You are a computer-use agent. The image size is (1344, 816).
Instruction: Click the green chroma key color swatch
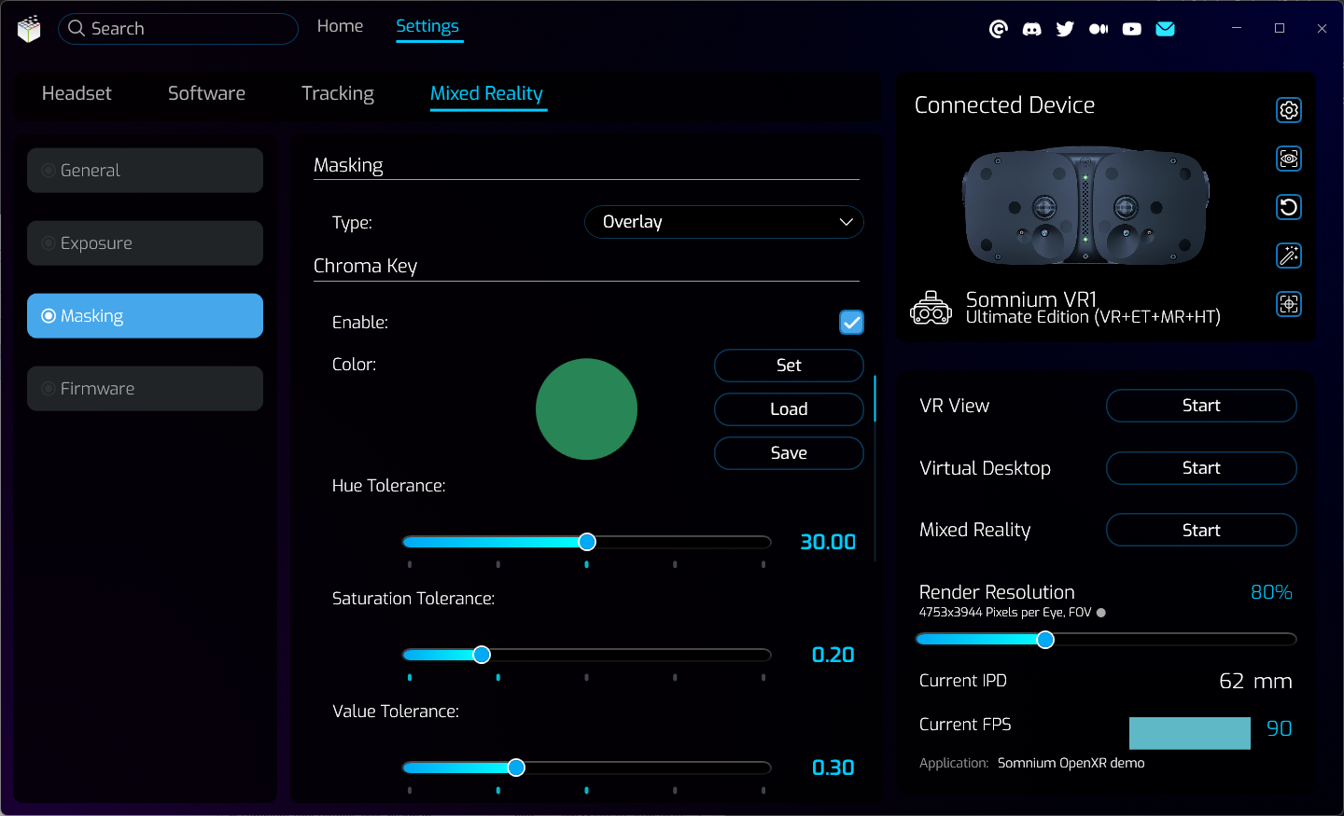pyautogui.click(x=586, y=409)
